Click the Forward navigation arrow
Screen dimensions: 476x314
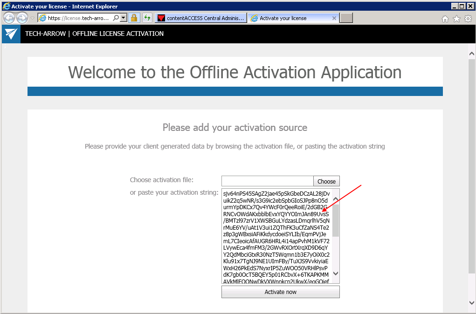tap(21, 18)
